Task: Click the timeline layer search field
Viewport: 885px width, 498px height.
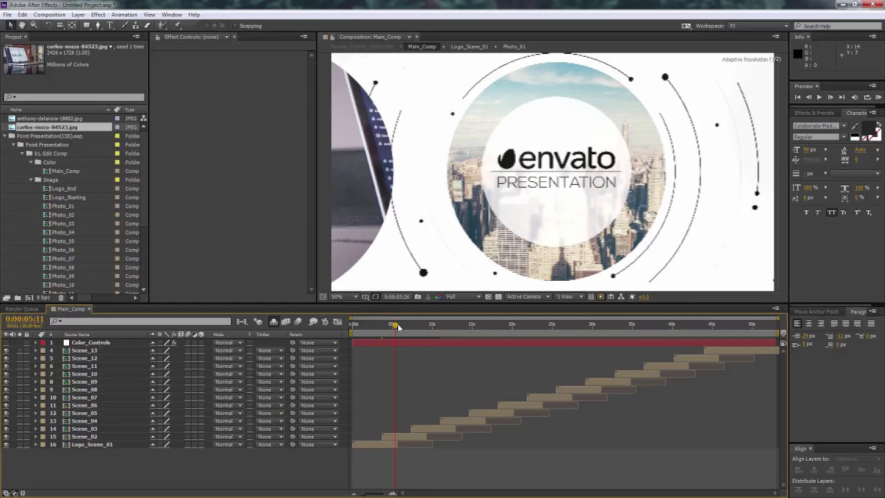Action: pyautogui.click(x=140, y=322)
